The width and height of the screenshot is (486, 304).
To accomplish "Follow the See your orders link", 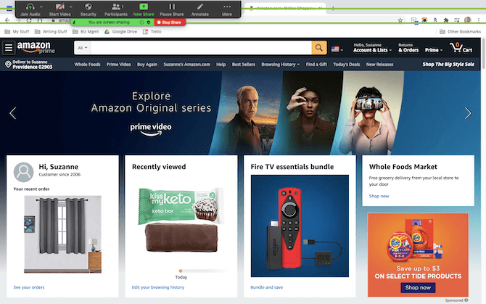I will pos(29,287).
